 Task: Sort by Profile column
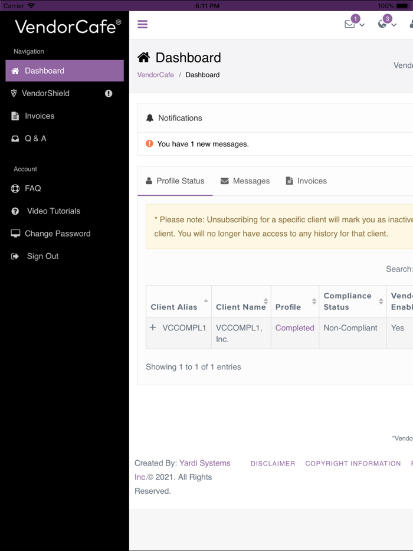tap(295, 301)
